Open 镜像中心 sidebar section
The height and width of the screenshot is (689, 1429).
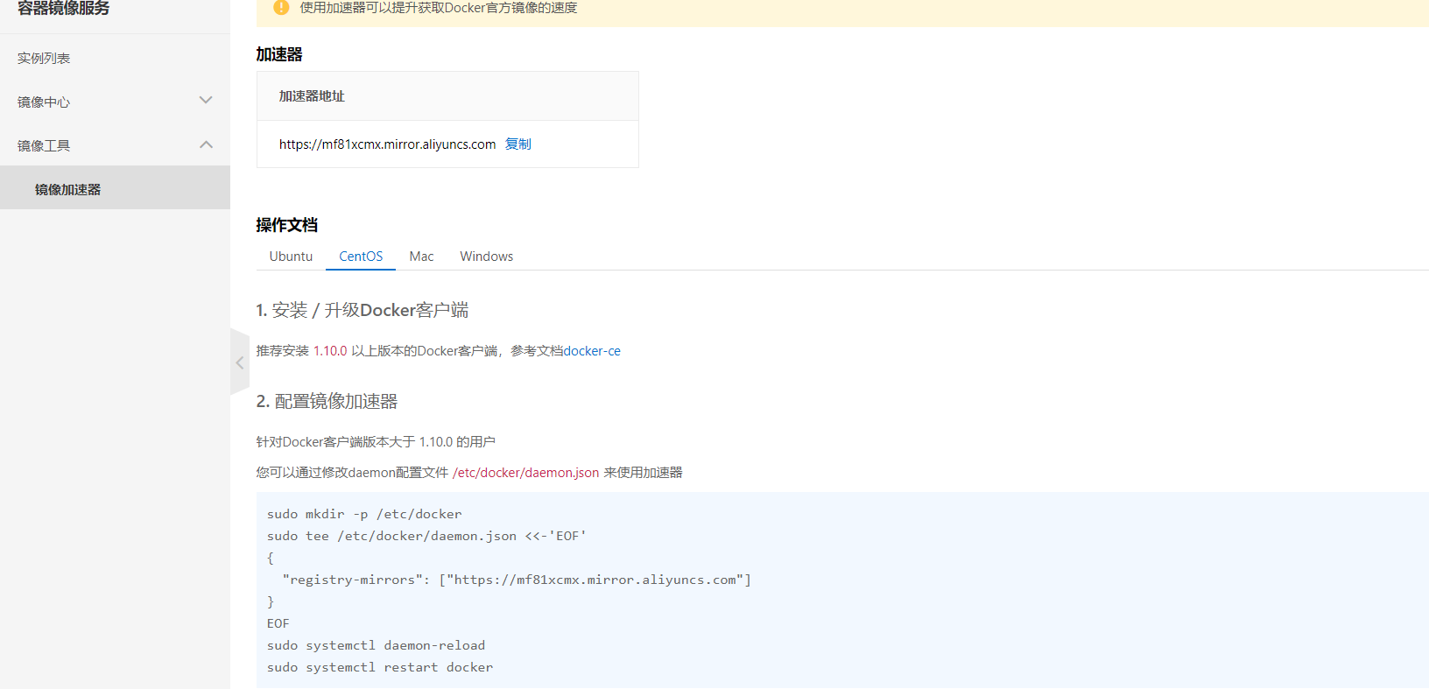point(44,102)
